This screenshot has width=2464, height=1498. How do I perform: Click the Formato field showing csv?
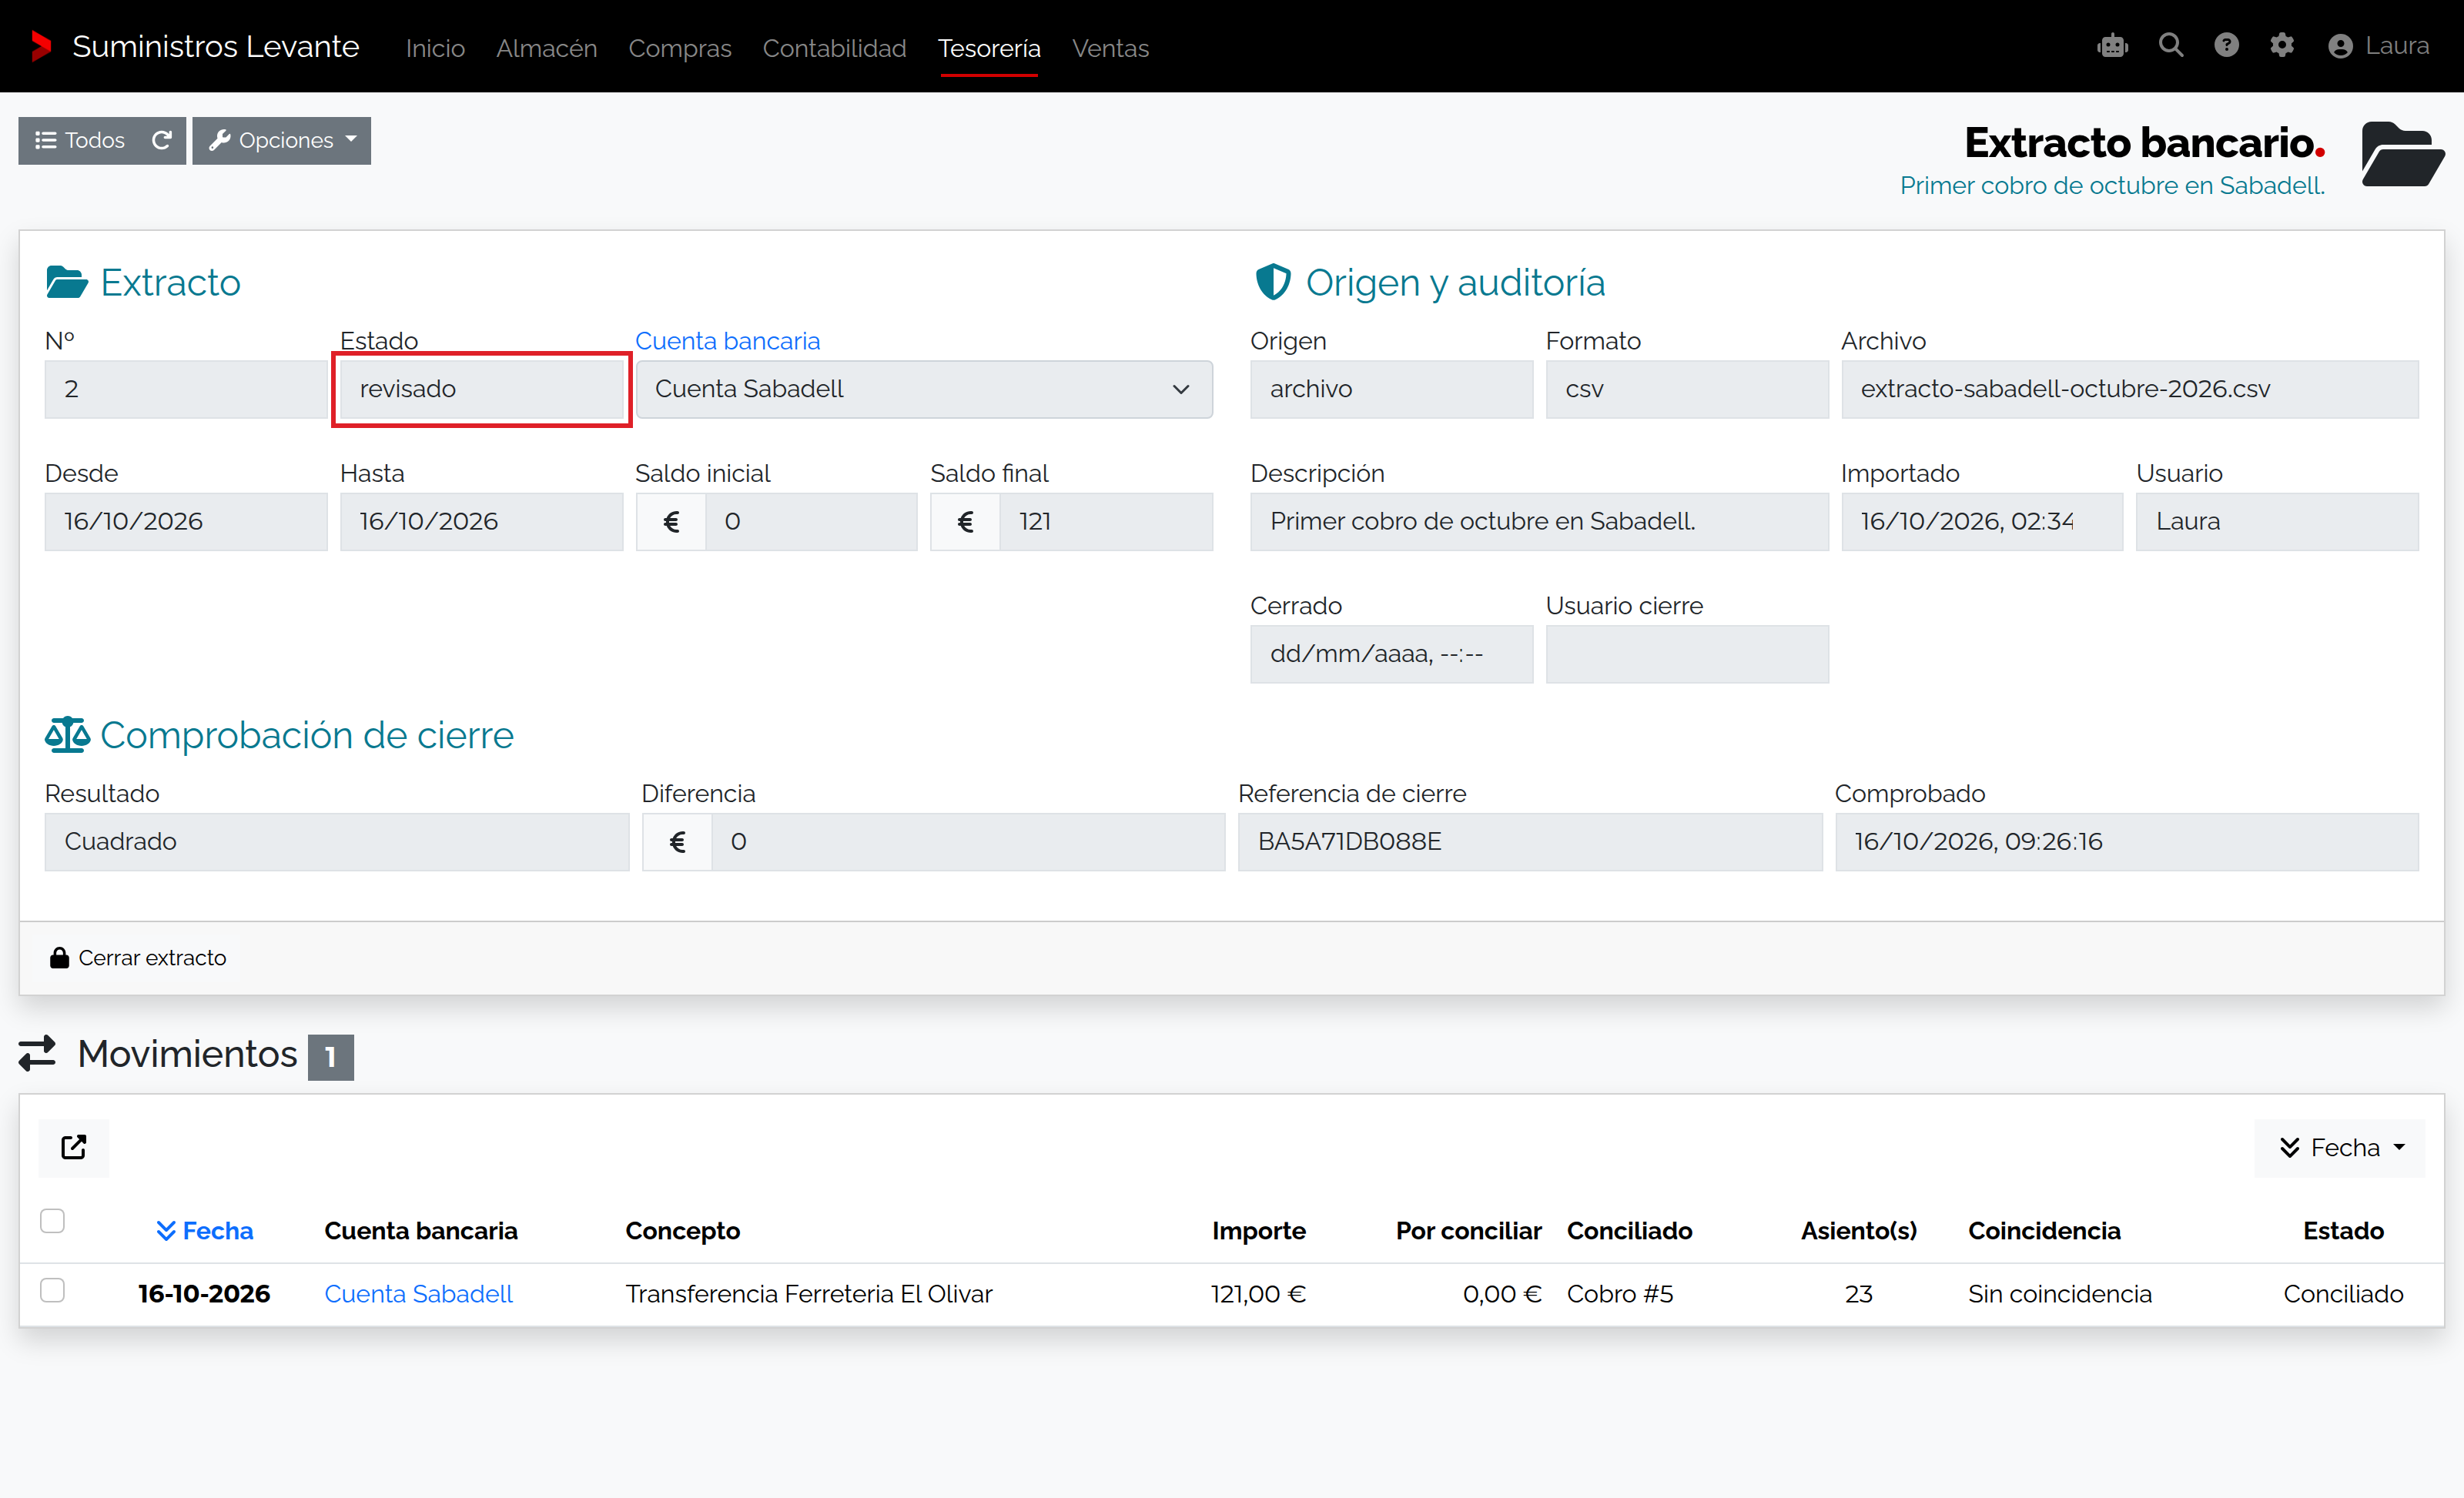pos(1687,389)
